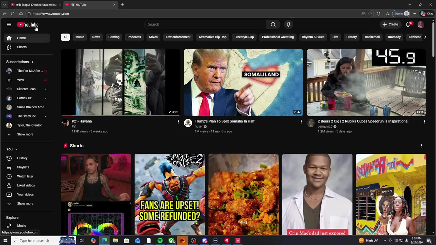The image size is (436, 245).
Task: Open History in sidebar
Action: pyautogui.click(x=27, y=158)
